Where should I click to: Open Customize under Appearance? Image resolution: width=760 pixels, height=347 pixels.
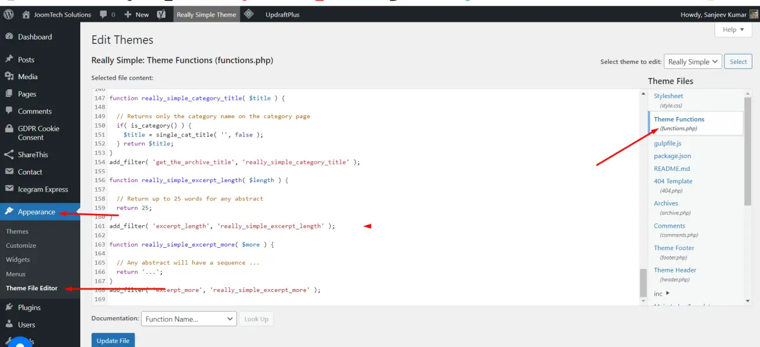pos(21,245)
